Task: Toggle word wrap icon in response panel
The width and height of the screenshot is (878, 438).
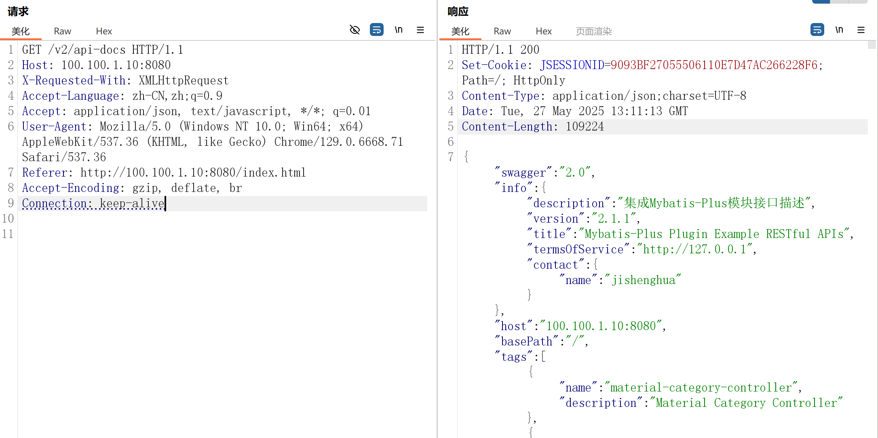Action: coord(817,30)
